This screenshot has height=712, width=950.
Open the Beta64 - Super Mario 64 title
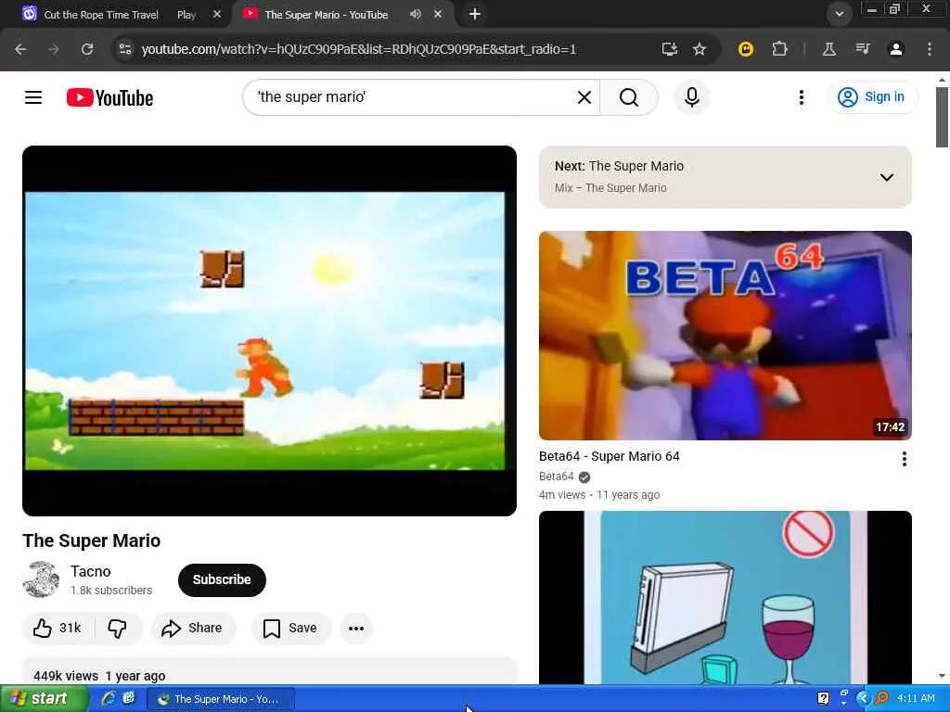[x=609, y=456]
